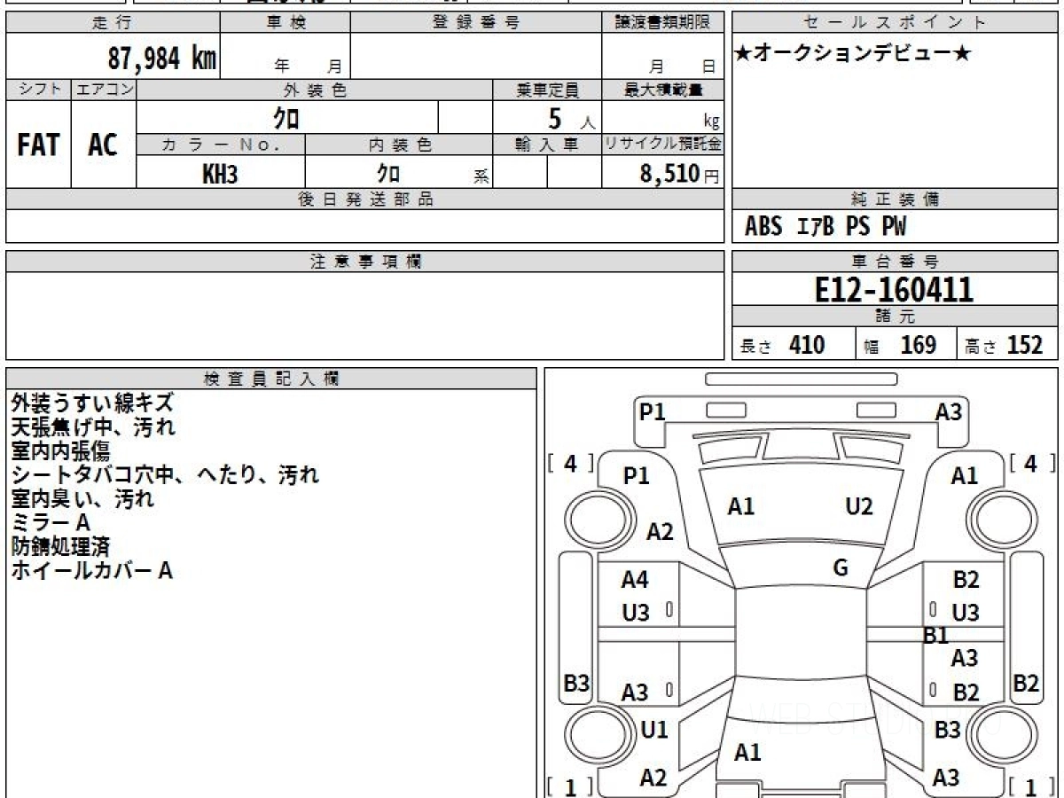
Task: Click the height value 高さ 152
Action: pos(1005,345)
